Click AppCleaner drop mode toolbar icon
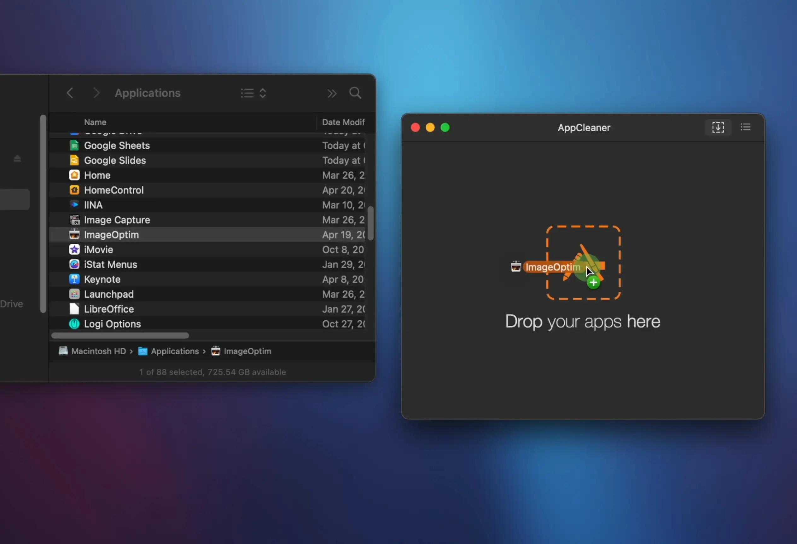 (718, 128)
